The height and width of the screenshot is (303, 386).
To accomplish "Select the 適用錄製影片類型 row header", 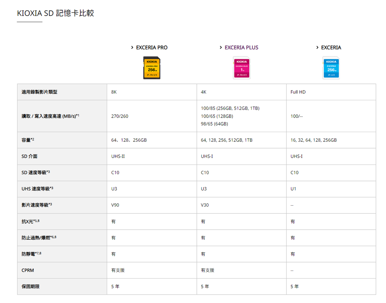I will 40,92.
